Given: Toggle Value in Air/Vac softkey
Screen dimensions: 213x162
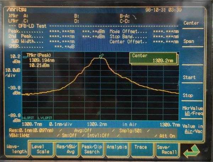Looking at the screenshot, I should coord(192,129).
